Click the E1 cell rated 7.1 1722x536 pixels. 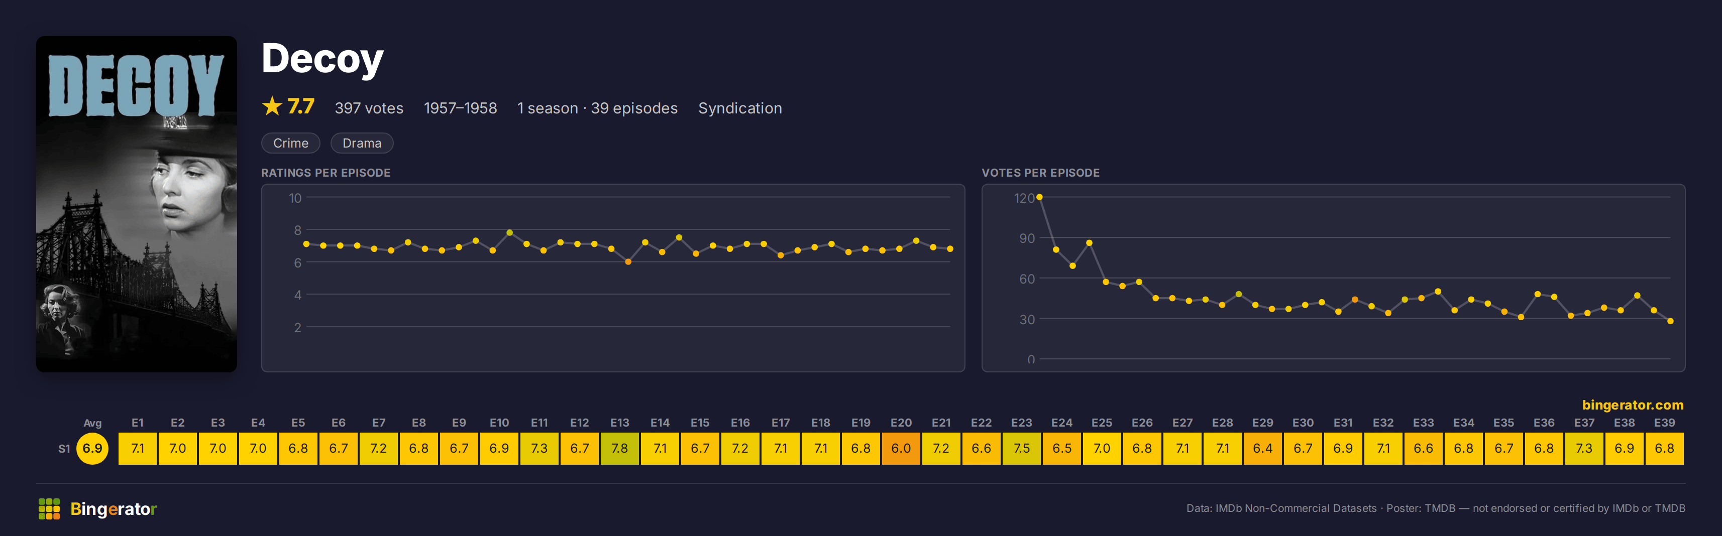[138, 449]
